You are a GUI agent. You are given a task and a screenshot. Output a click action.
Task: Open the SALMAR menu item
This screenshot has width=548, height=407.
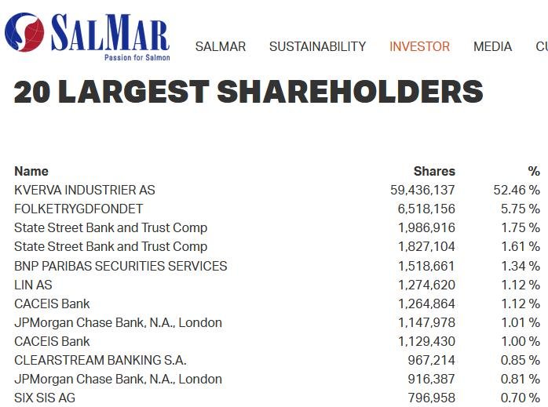point(220,47)
